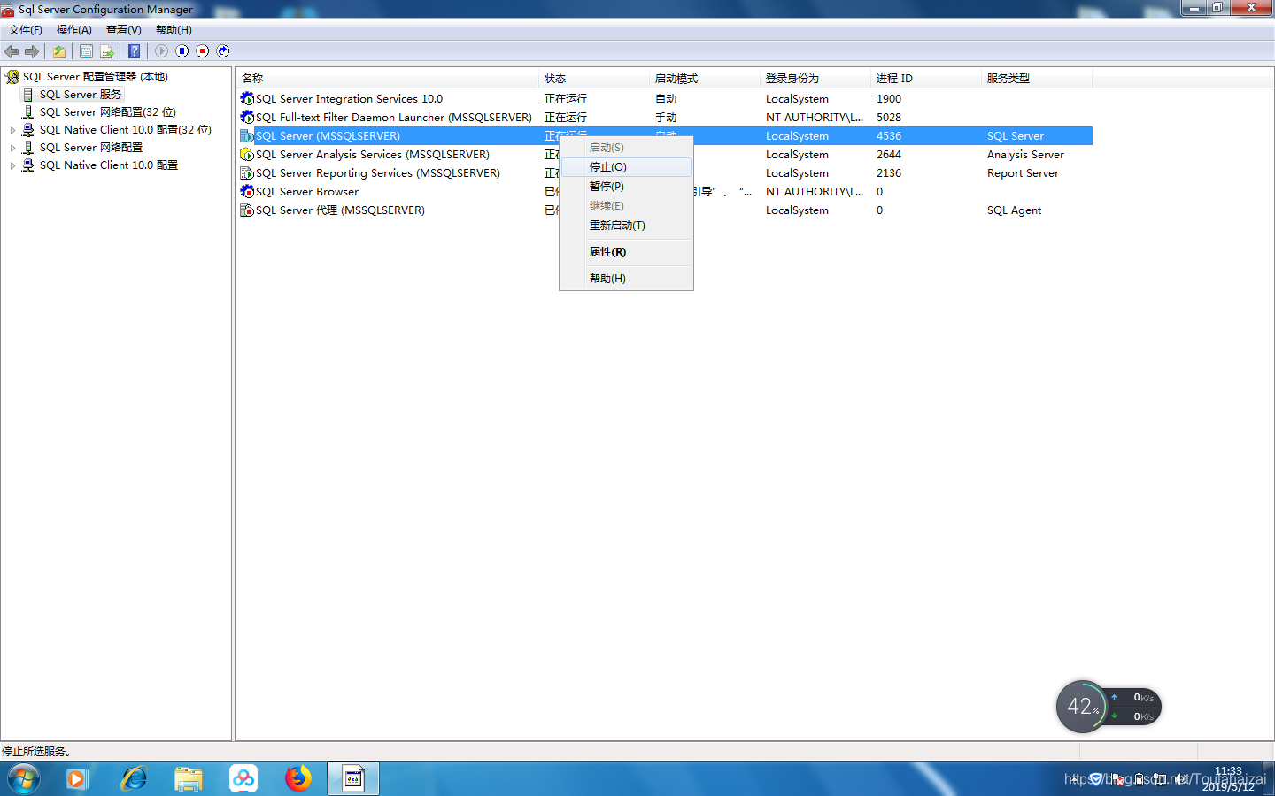Image resolution: width=1275 pixels, height=796 pixels.
Task: Click the Back arrow toolbar icon
Action: (x=12, y=51)
